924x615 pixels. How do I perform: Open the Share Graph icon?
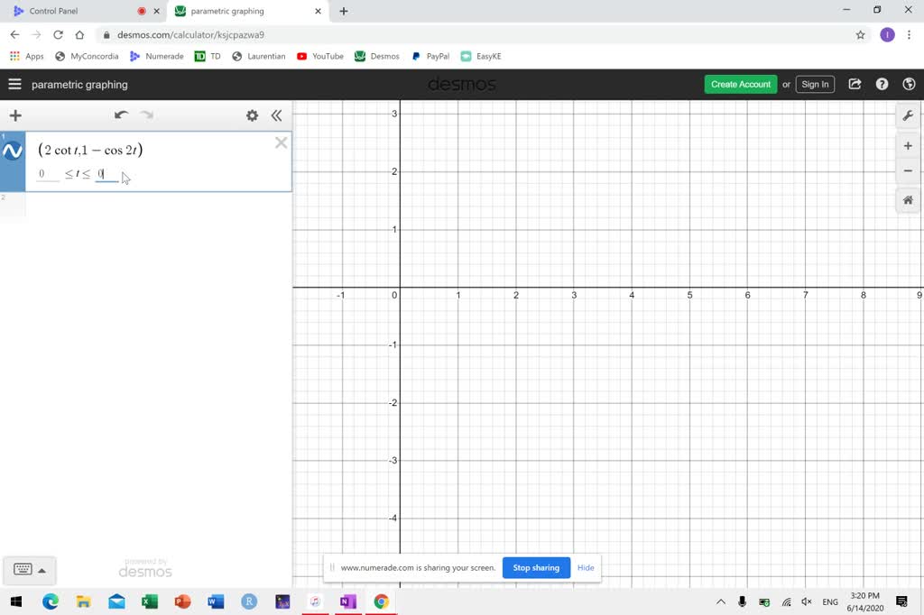pos(855,84)
